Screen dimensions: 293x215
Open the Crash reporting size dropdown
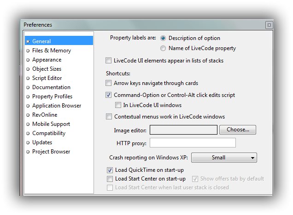(224, 158)
